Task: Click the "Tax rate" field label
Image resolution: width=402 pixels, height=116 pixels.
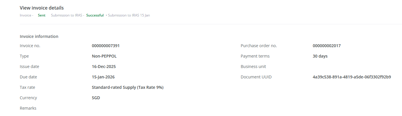Action: click(27, 87)
